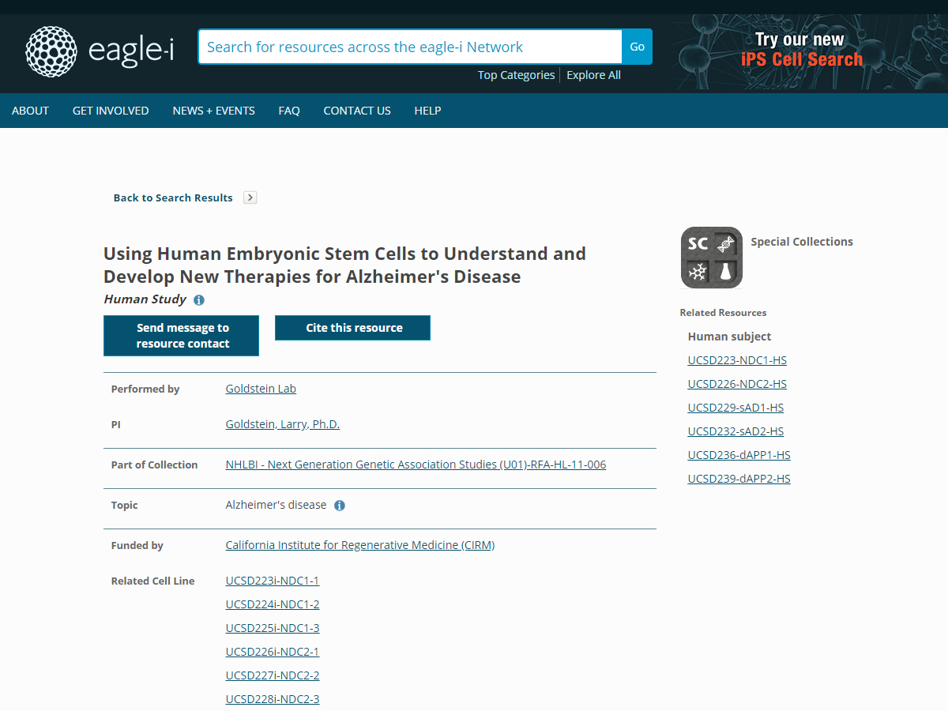Open the FAQ page

click(289, 111)
